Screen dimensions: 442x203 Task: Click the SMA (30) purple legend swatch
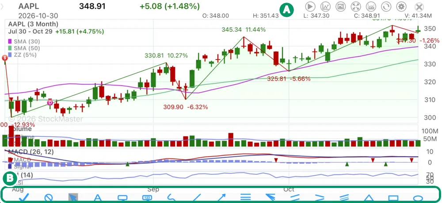click(x=10, y=41)
